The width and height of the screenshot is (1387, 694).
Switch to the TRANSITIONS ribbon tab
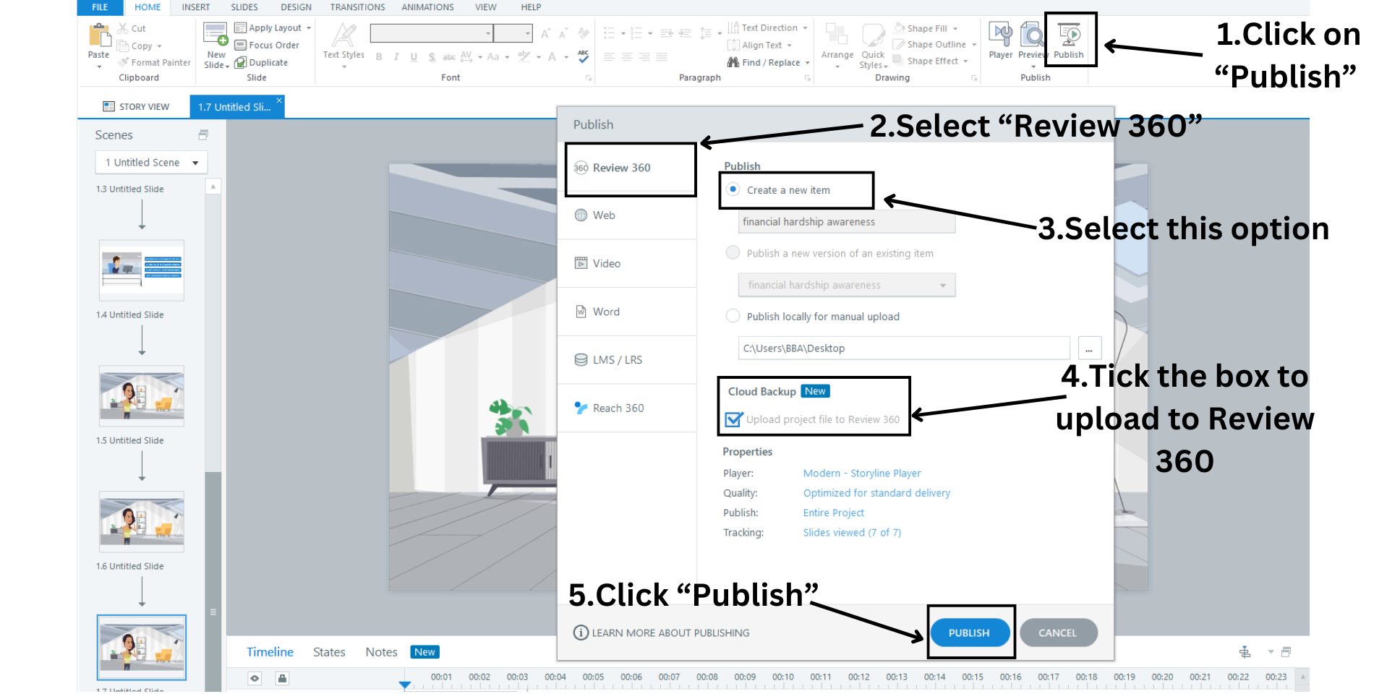(357, 7)
